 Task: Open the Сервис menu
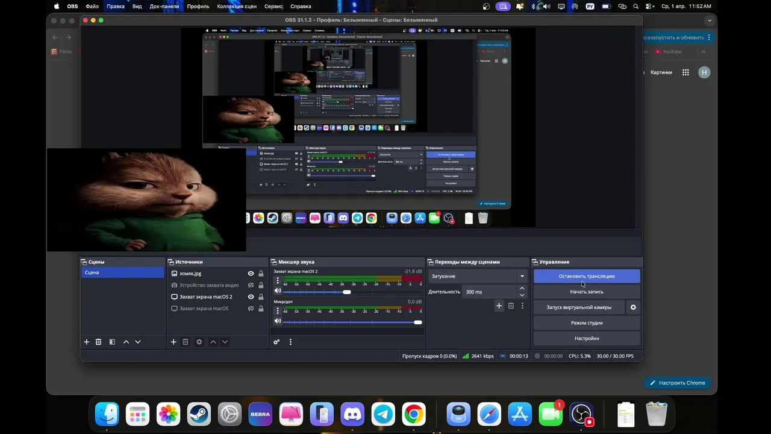pyautogui.click(x=273, y=7)
